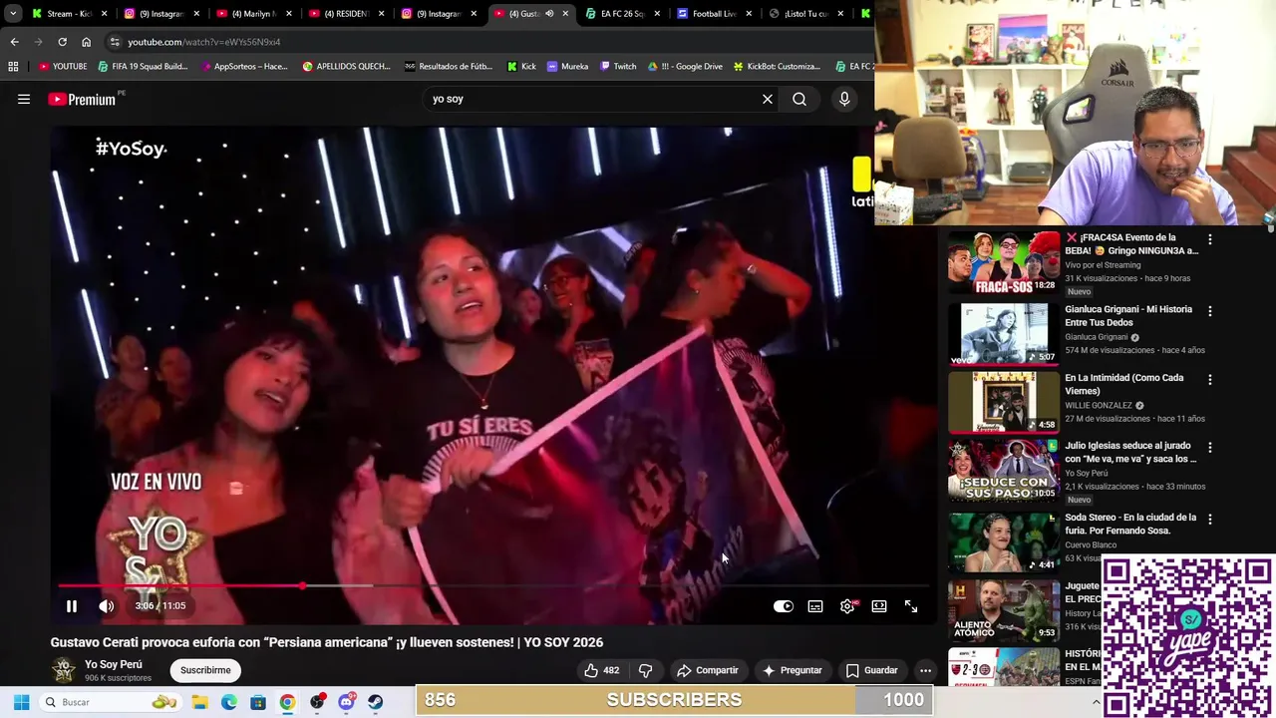Open options for Soda Stereo video
The height and width of the screenshot is (718, 1276).
(1210, 520)
